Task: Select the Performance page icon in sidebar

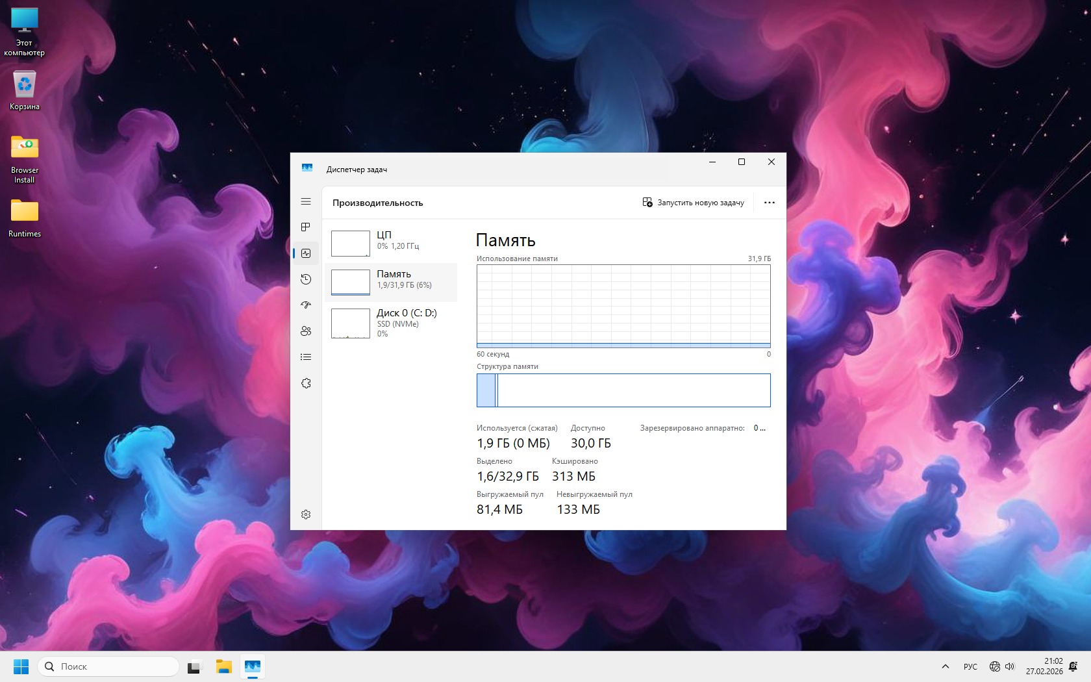Action: click(306, 253)
